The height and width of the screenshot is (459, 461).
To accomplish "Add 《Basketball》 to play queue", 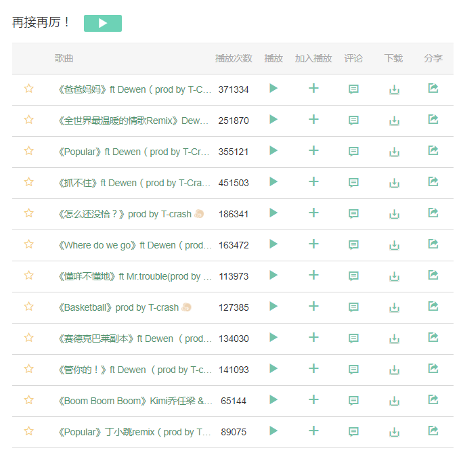I will [313, 307].
